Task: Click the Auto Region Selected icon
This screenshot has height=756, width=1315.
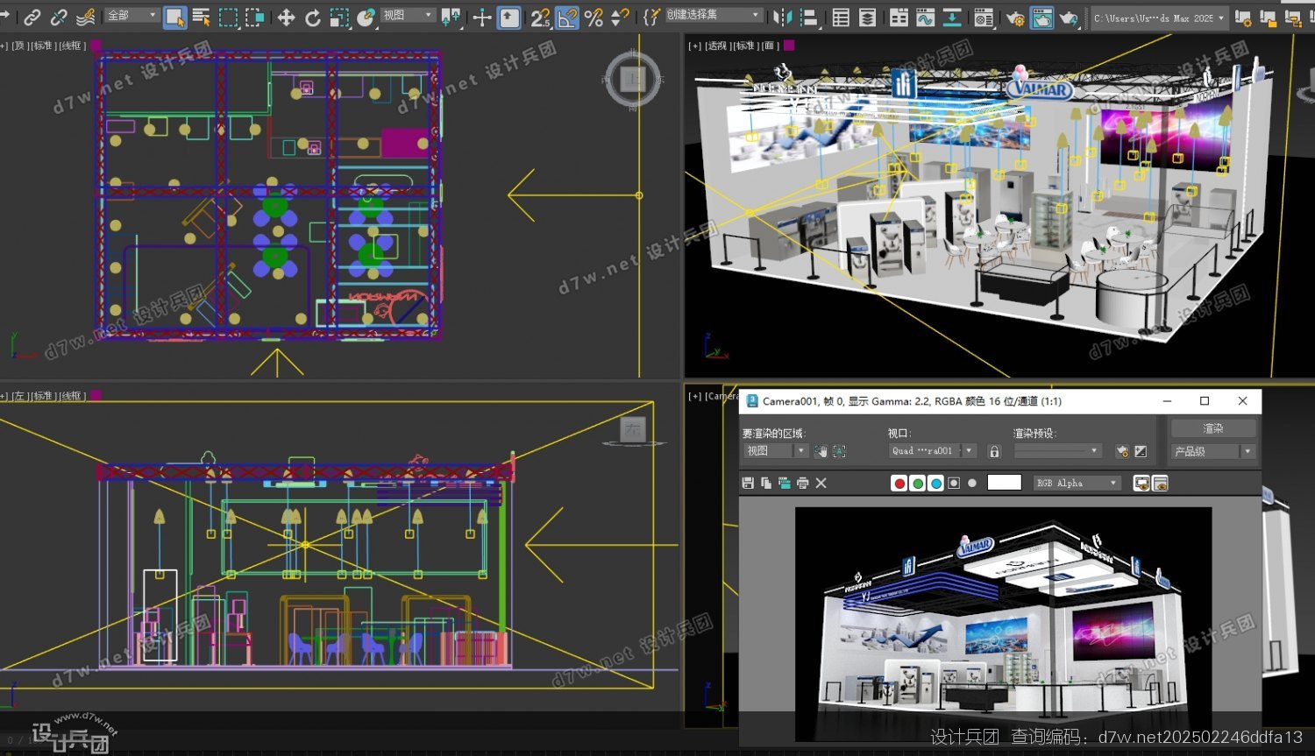Action: click(839, 451)
